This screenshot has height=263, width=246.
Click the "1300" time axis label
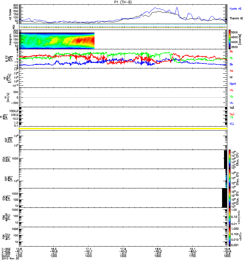tap(54, 256)
